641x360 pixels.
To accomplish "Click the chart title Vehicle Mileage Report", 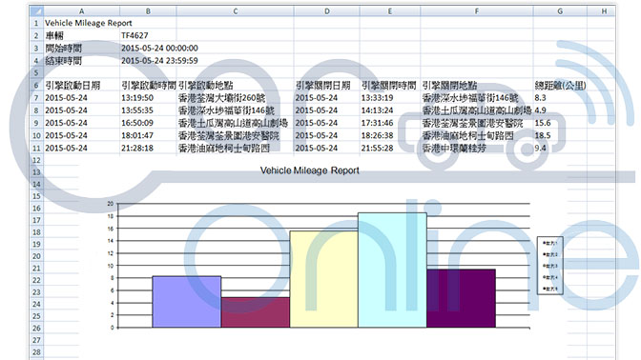I will coord(309,170).
